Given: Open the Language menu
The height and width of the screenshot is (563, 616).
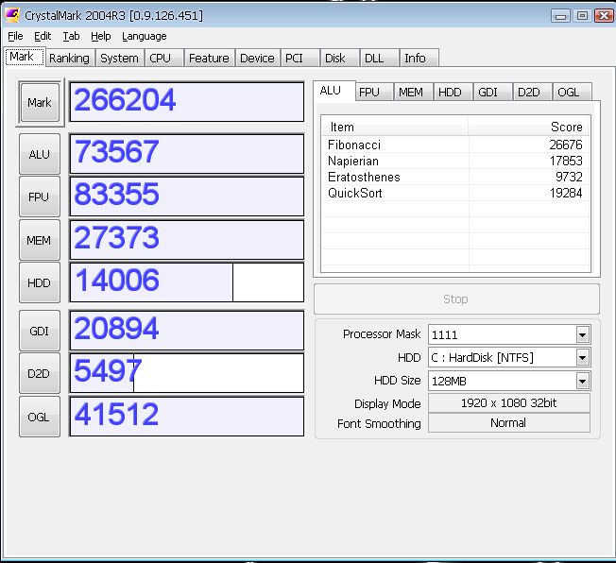Looking at the screenshot, I should coord(145,36).
